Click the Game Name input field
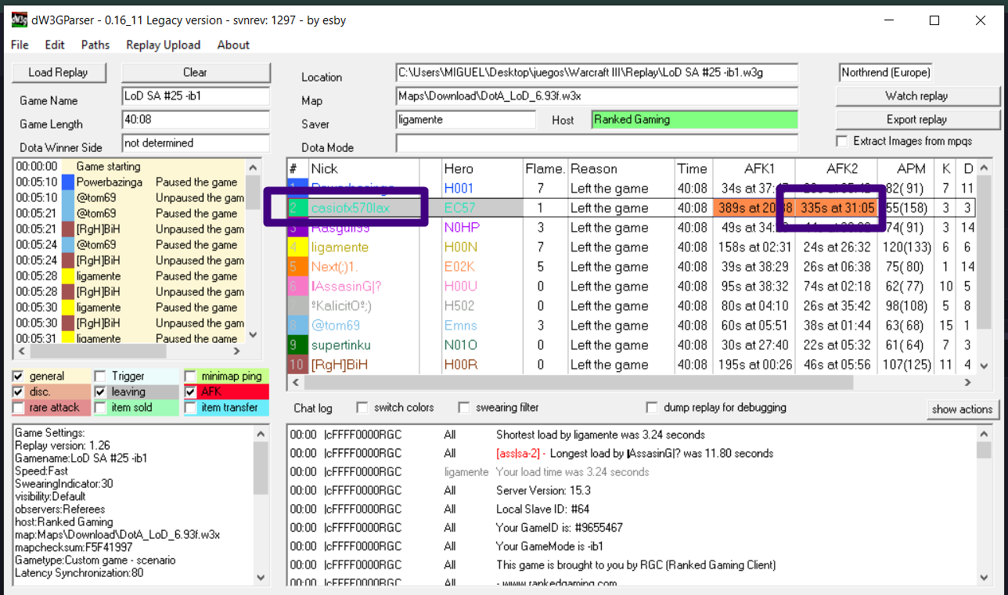 (196, 96)
